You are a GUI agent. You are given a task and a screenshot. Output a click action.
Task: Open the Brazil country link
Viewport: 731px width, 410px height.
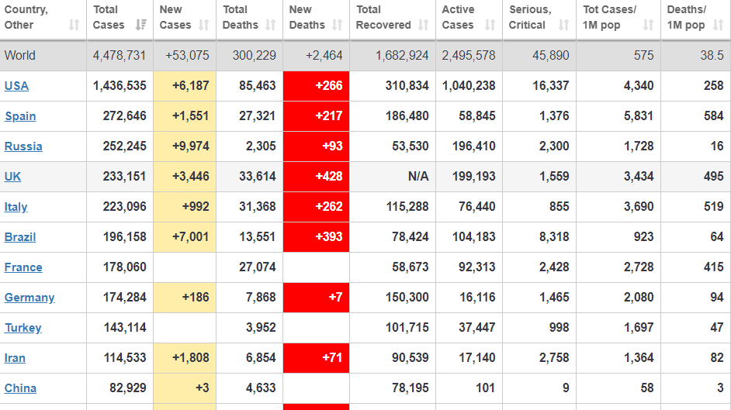pos(20,237)
